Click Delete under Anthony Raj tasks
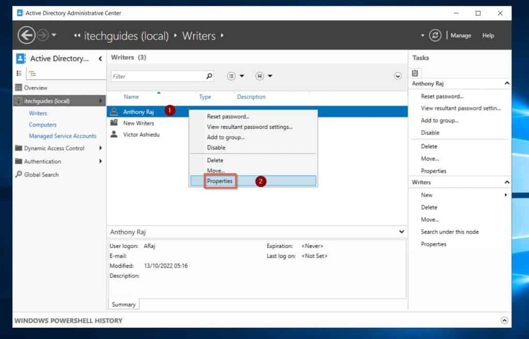Viewport: 529px width, 339px height. click(x=429, y=146)
